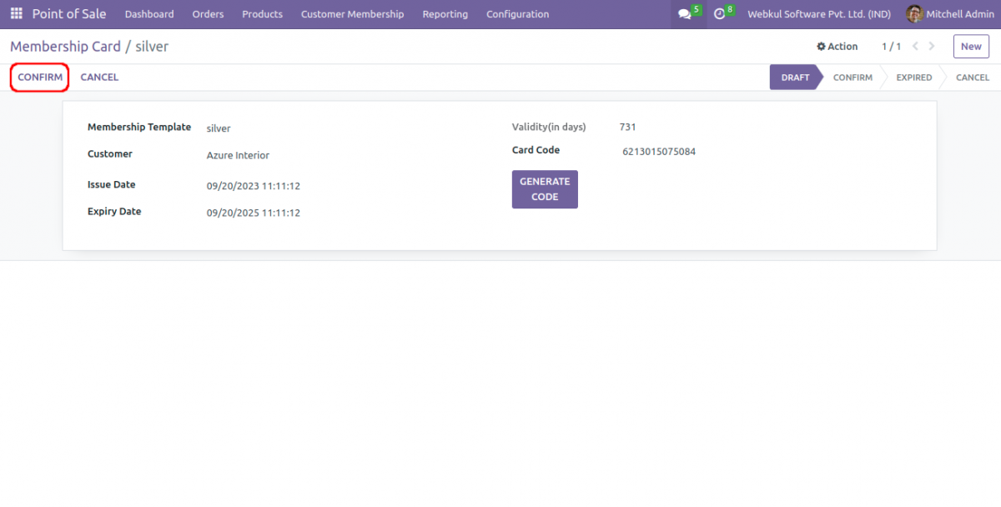
Task: Open the Configuration menu
Action: pos(517,14)
